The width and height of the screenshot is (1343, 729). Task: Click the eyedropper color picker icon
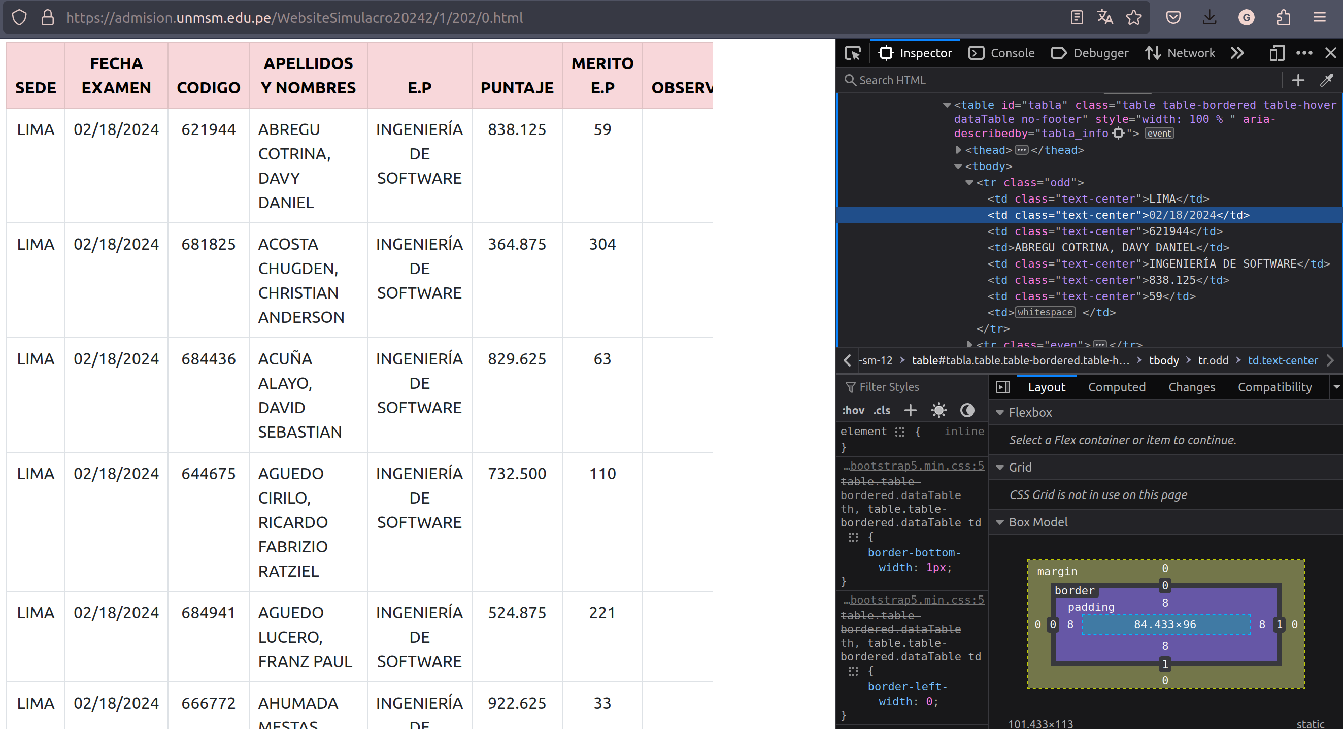[1326, 80]
